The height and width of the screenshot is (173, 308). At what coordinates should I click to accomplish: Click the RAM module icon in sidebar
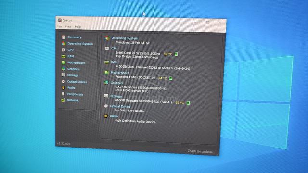(63, 56)
